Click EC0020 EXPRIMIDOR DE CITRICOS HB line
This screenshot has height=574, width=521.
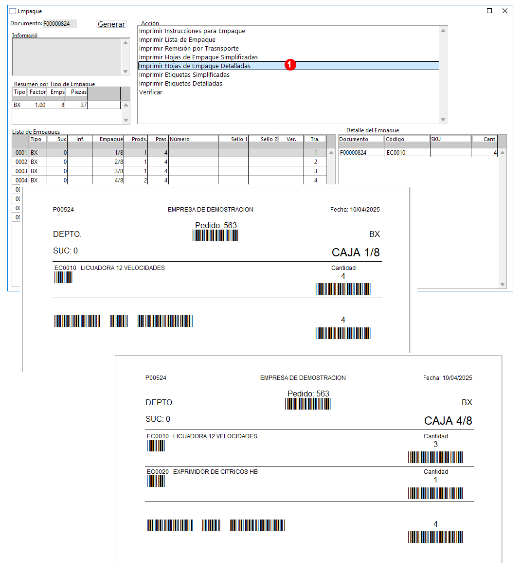(x=202, y=472)
